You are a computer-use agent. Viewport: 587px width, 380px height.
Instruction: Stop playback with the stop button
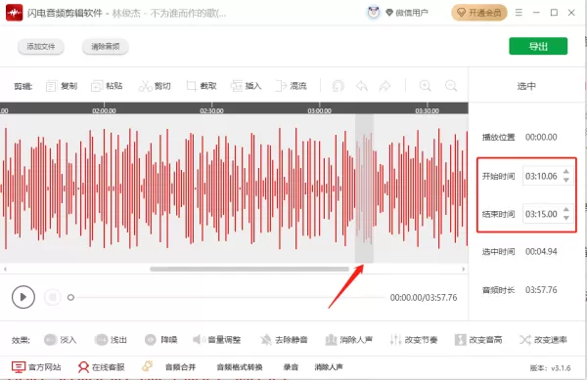click(x=53, y=297)
